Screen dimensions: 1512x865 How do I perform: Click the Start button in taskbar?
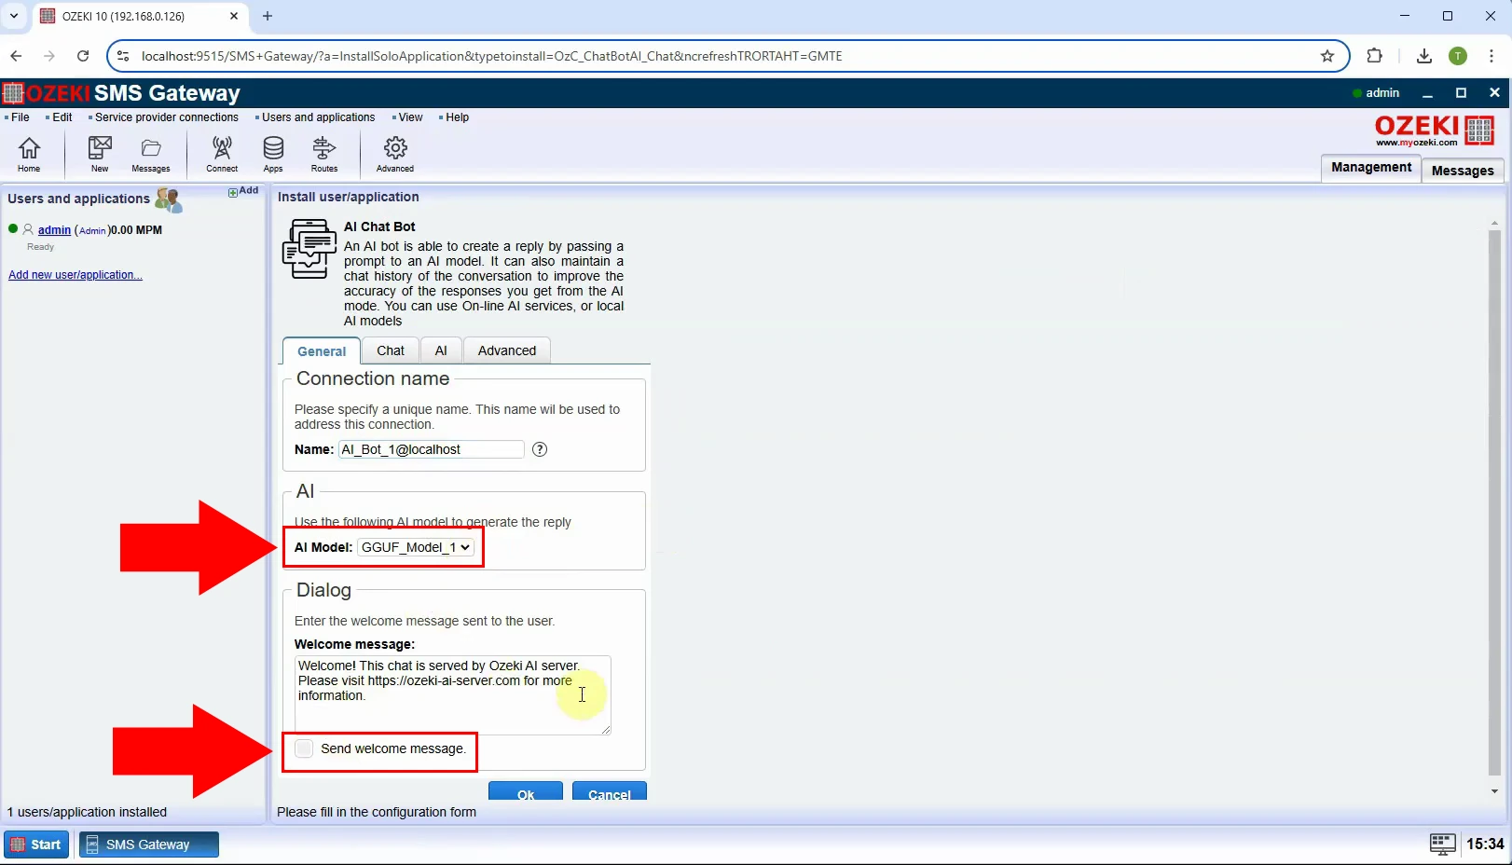tap(36, 844)
